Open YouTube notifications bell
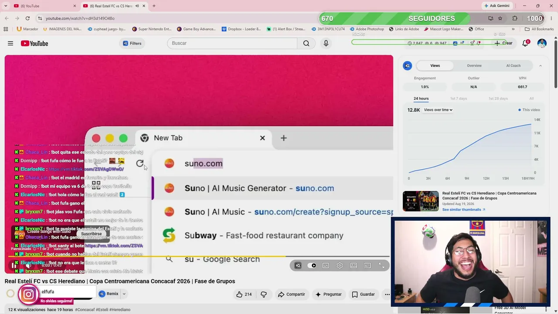 click(x=525, y=43)
